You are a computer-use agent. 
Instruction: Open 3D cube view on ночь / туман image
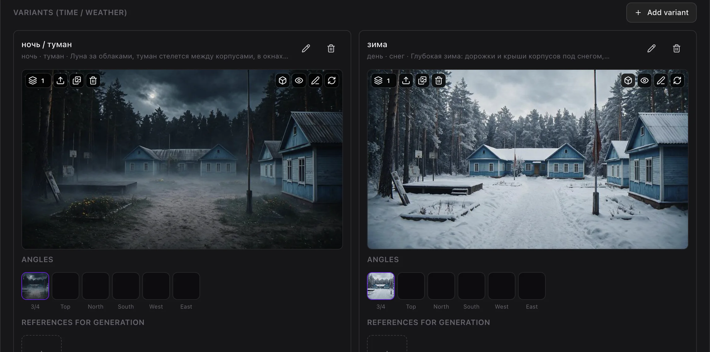pyautogui.click(x=283, y=81)
